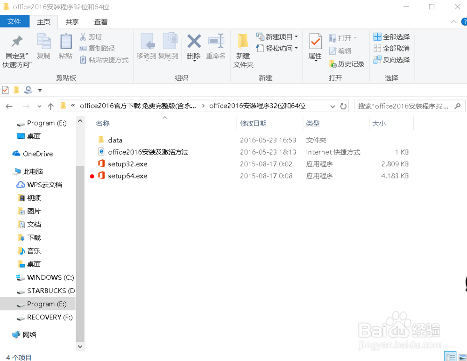Open the 文件 File menu tab
This screenshot has height=361, width=467.
pyautogui.click(x=14, y=21)
